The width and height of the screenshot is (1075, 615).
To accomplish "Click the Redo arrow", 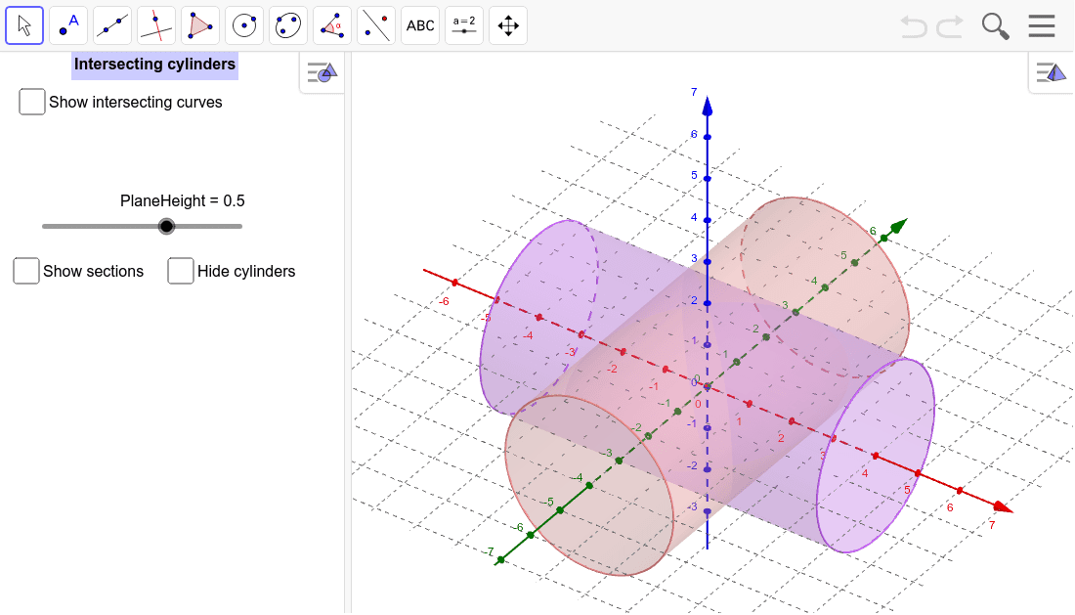I will click(950, 26).
